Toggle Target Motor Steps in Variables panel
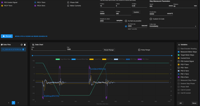200x106 pixels. pos(179,55)
